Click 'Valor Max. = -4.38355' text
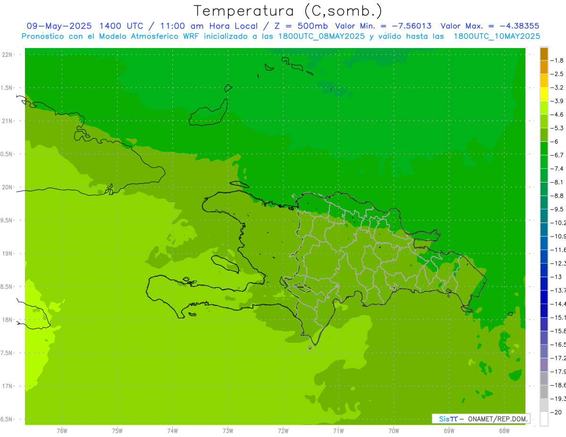Screen dimensions: 566x437 (490, 26)
